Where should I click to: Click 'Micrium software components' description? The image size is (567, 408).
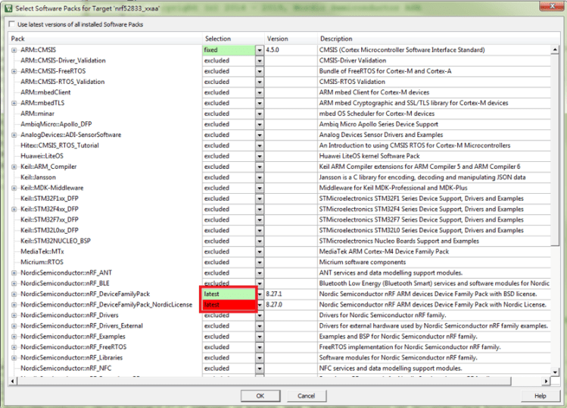pos(363,262)
